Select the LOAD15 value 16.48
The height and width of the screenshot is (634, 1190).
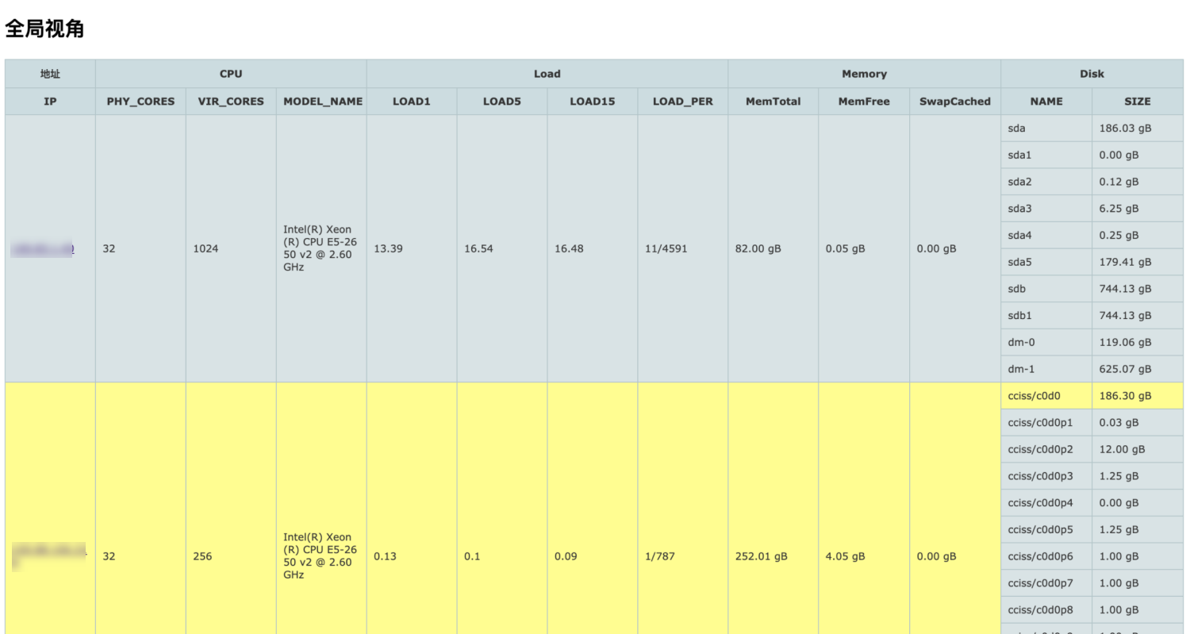click(570, 249)
